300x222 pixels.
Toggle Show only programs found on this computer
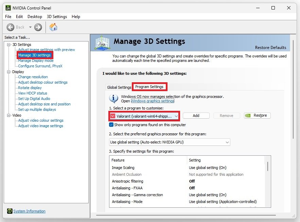(111, 125)
